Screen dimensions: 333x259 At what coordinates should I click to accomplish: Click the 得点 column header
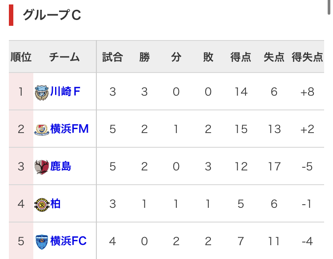click(x=241, y=57)
